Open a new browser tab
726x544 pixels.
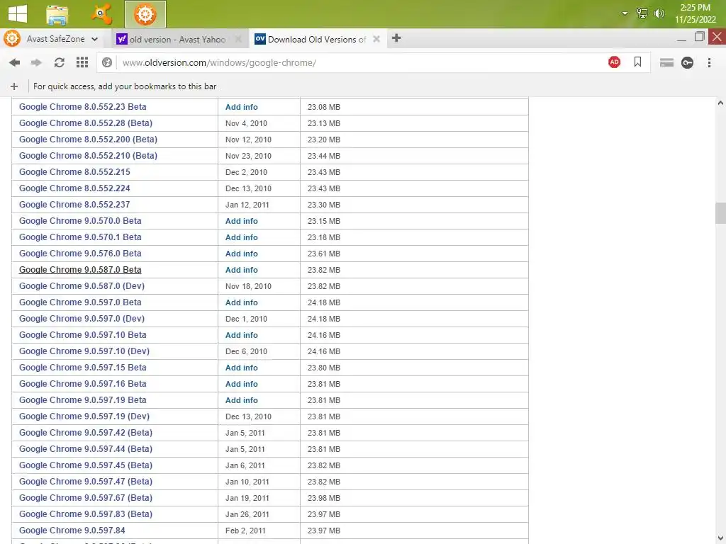point(396,38)
